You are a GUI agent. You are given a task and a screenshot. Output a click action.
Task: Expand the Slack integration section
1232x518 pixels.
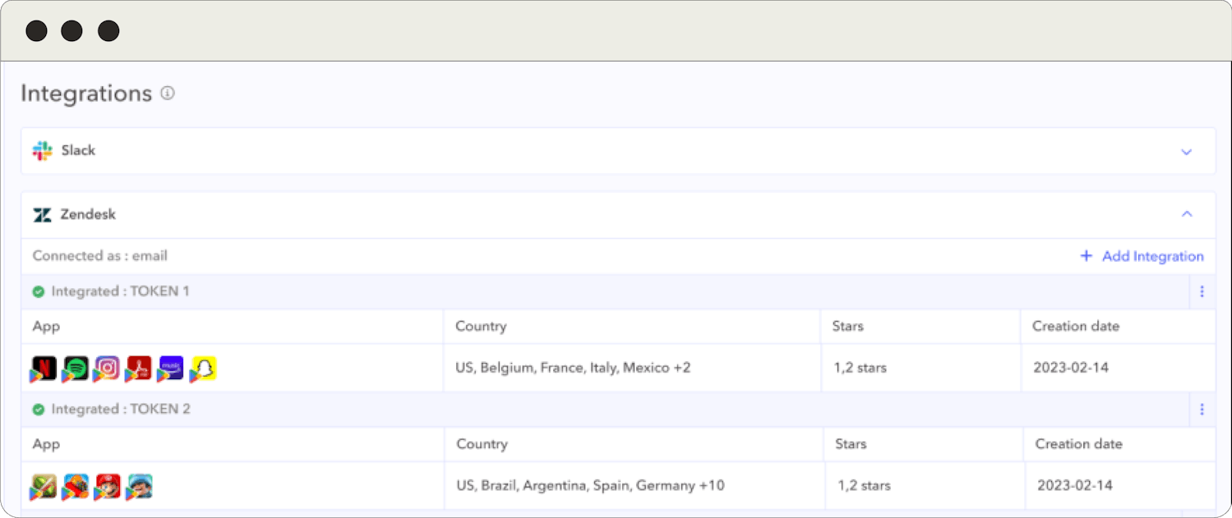click(1186, 152)
